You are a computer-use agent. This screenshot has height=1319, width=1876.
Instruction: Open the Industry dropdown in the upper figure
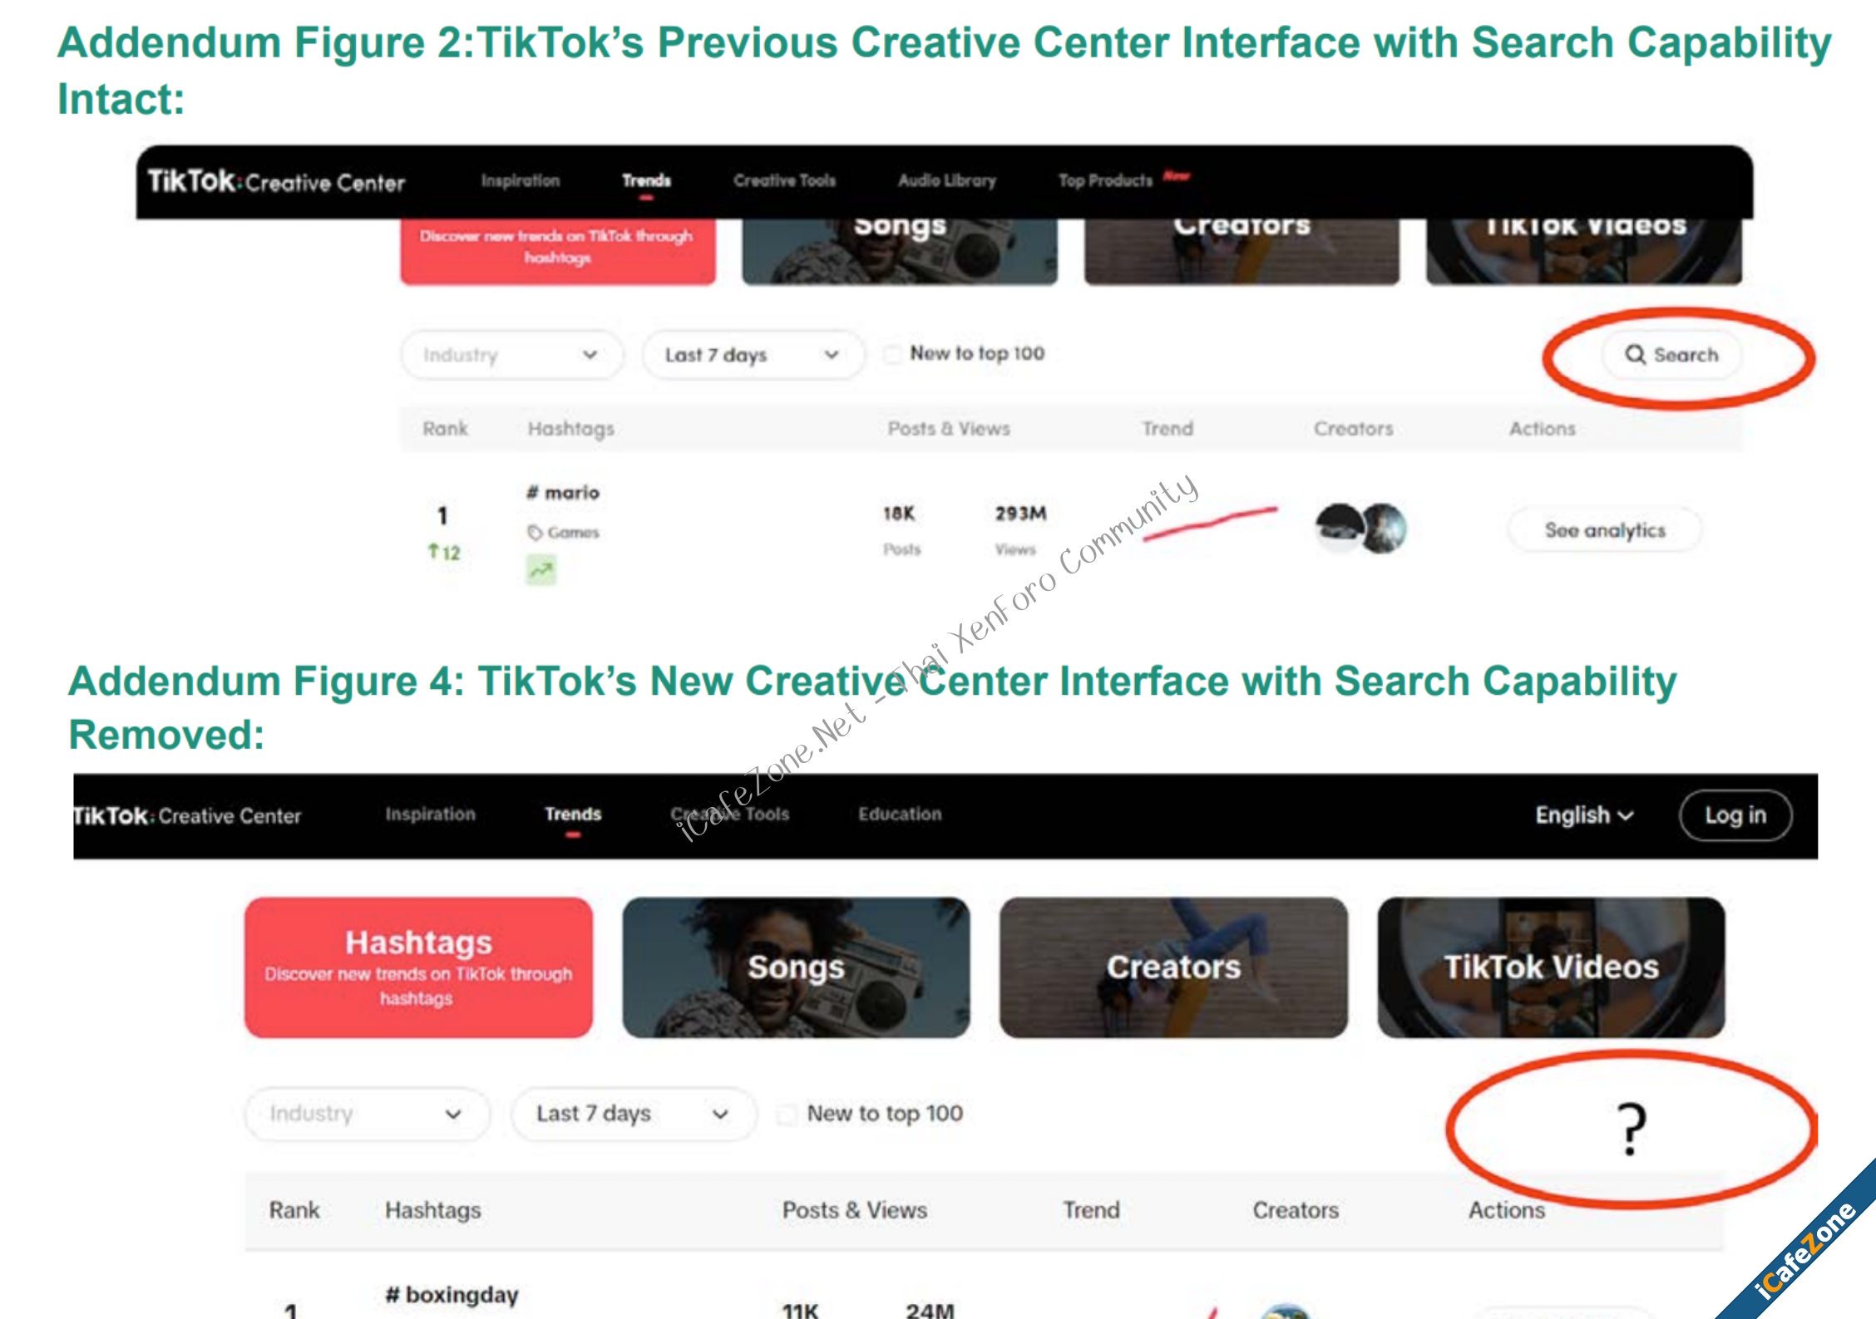(511, 355)
